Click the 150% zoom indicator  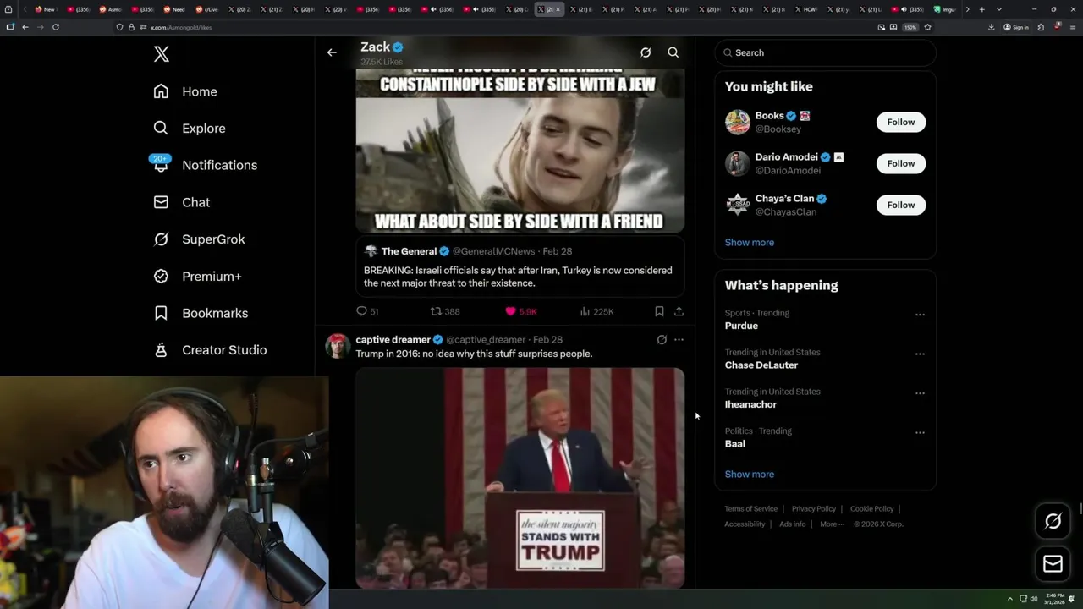[910, 27]
